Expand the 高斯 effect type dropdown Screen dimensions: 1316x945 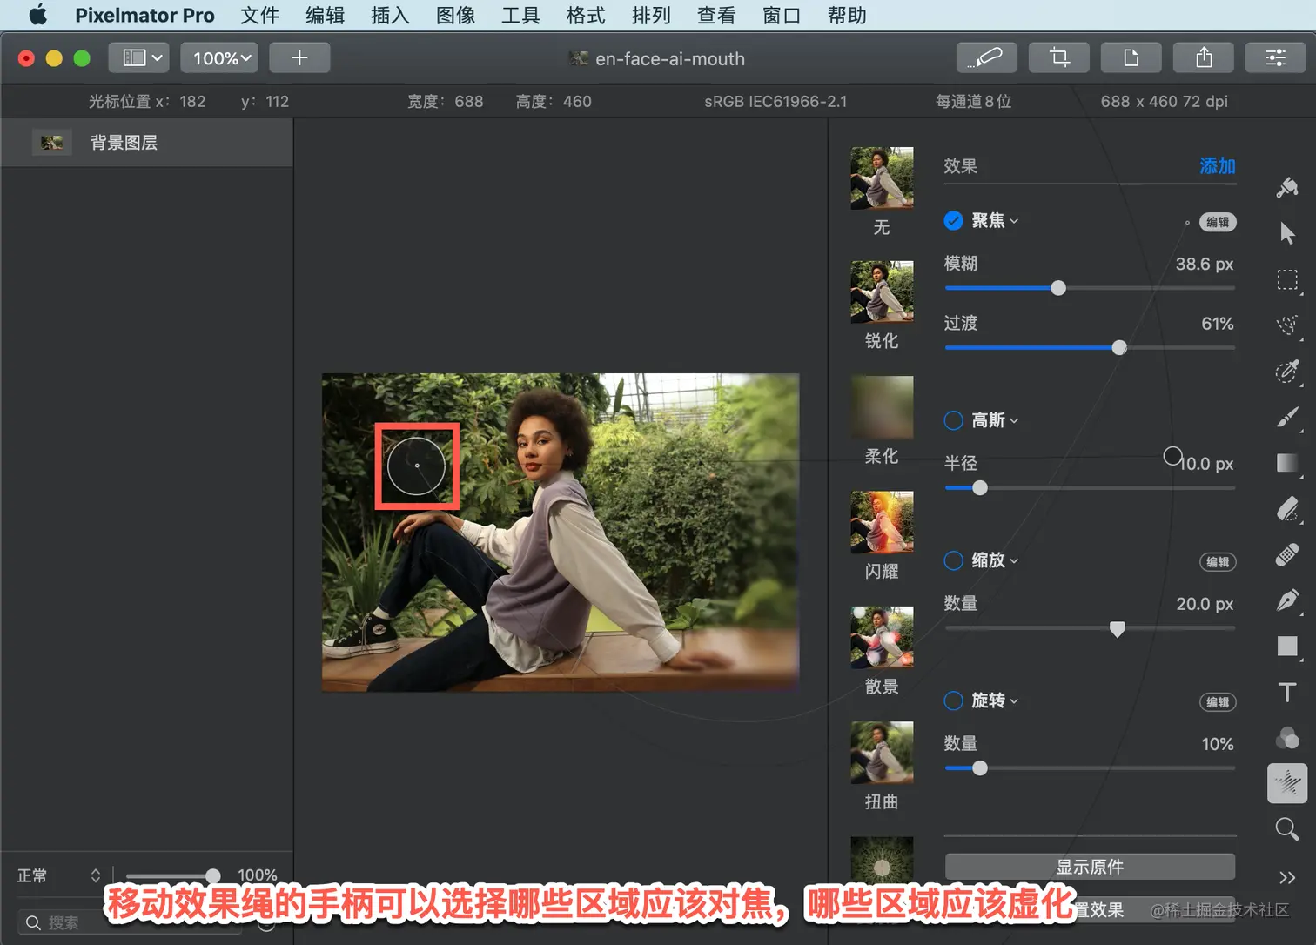(x=995, y=420)
